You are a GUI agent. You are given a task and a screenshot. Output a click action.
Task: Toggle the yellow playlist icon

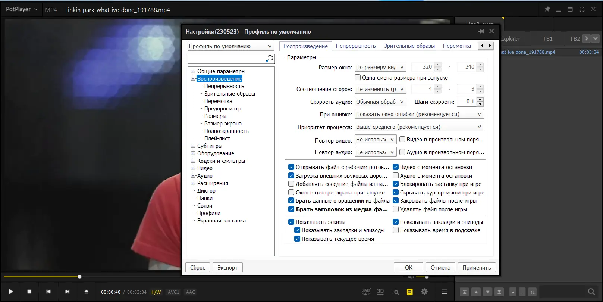click(x=410, y=292)
